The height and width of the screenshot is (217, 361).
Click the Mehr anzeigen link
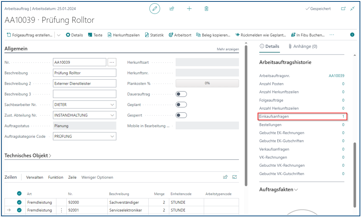point(228,49)
